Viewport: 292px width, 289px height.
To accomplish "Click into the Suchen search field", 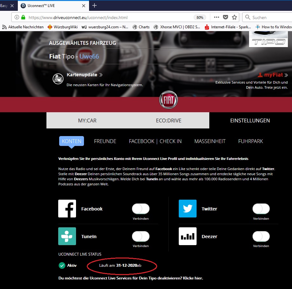I will point(270,17).
